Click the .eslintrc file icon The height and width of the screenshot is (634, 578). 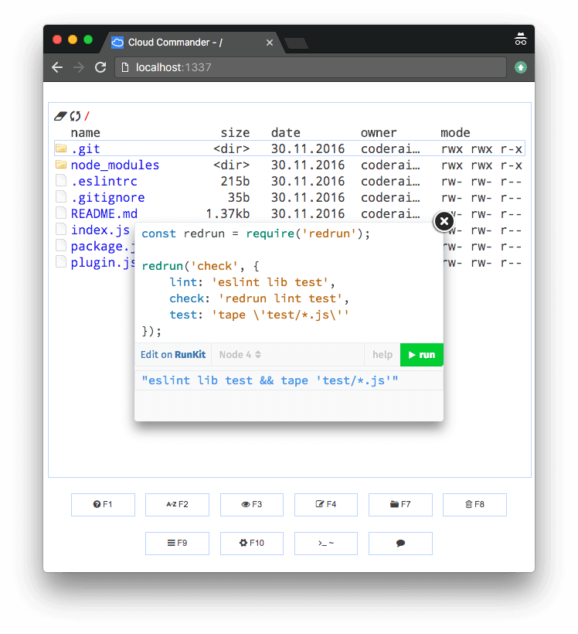tap(60, 181)
